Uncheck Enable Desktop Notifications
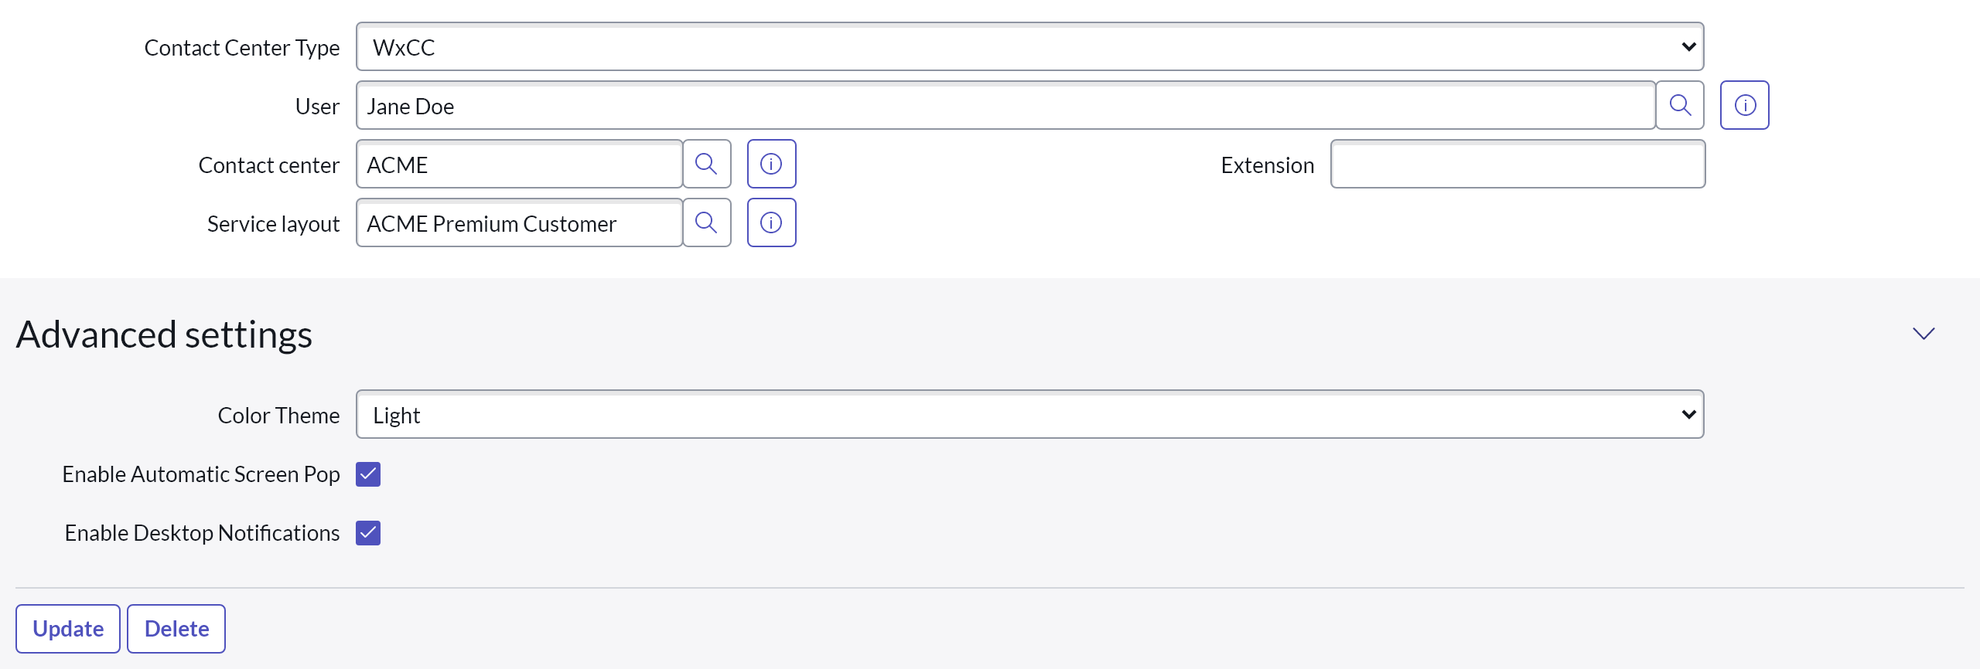1980x669 pixels. pyautogui.click(x=368, y=533)
